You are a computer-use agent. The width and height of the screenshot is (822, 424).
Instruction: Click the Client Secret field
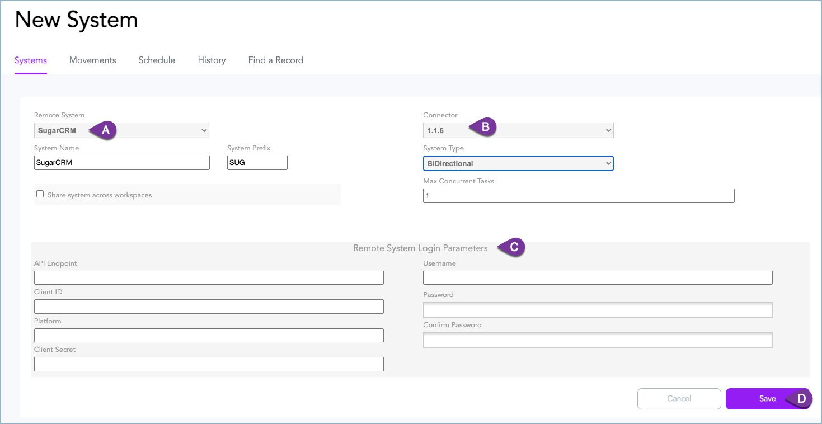[209, 364]
